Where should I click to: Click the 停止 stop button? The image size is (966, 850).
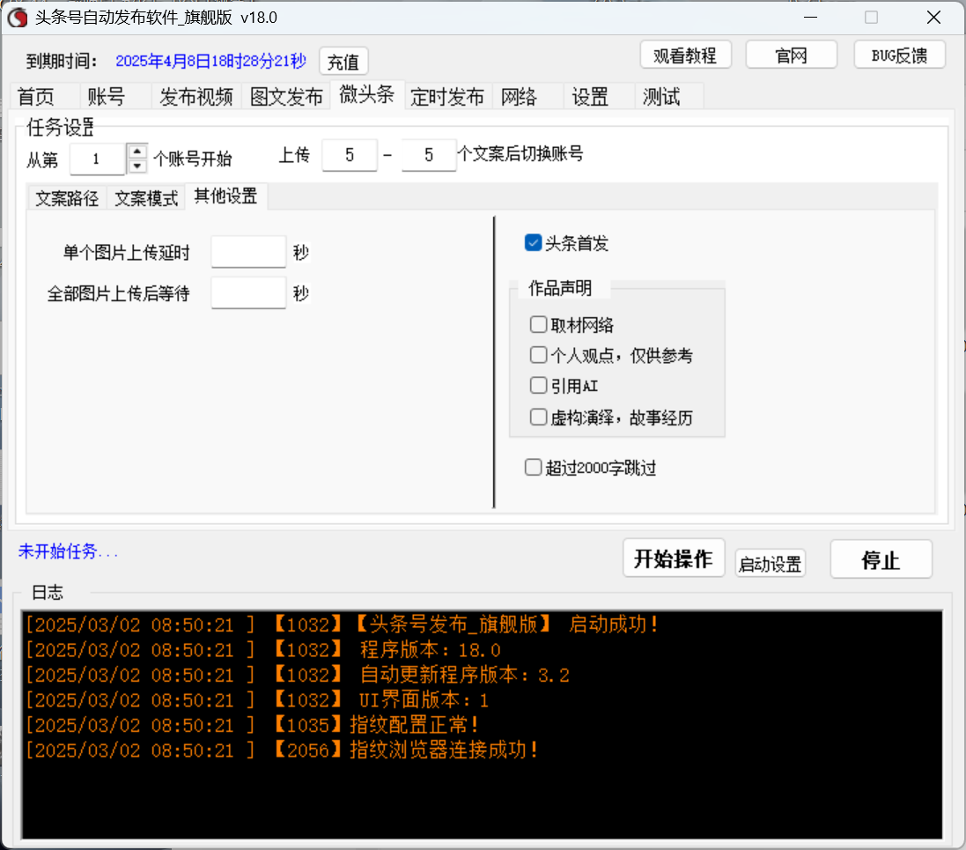coord(881,559)
